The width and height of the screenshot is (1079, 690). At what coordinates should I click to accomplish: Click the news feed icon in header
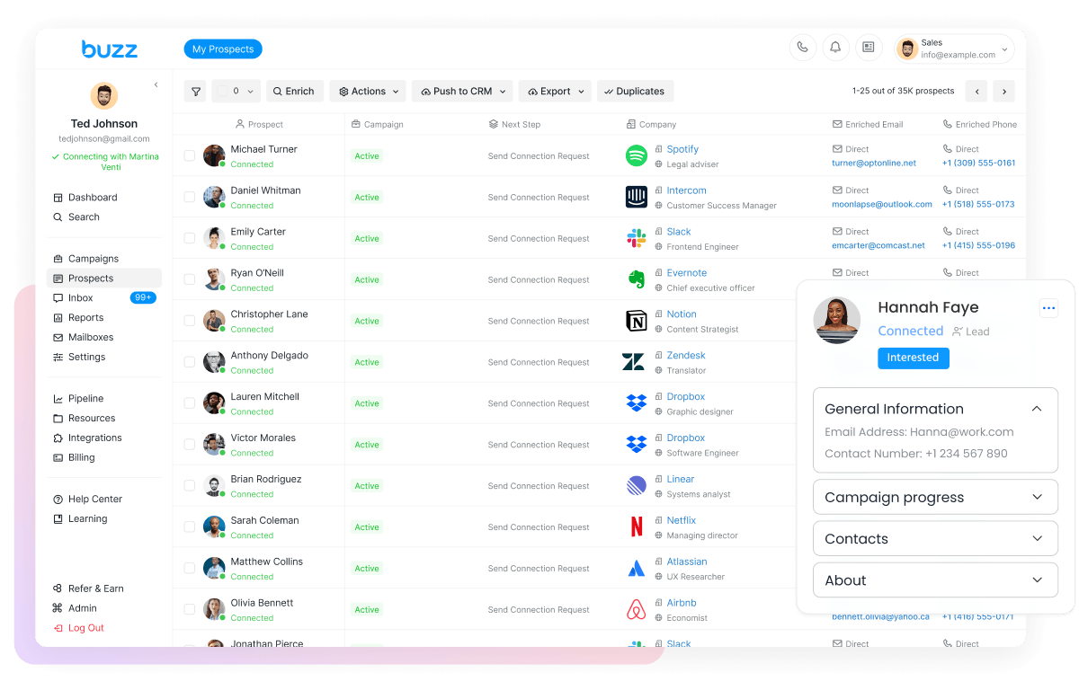(868, 48)
